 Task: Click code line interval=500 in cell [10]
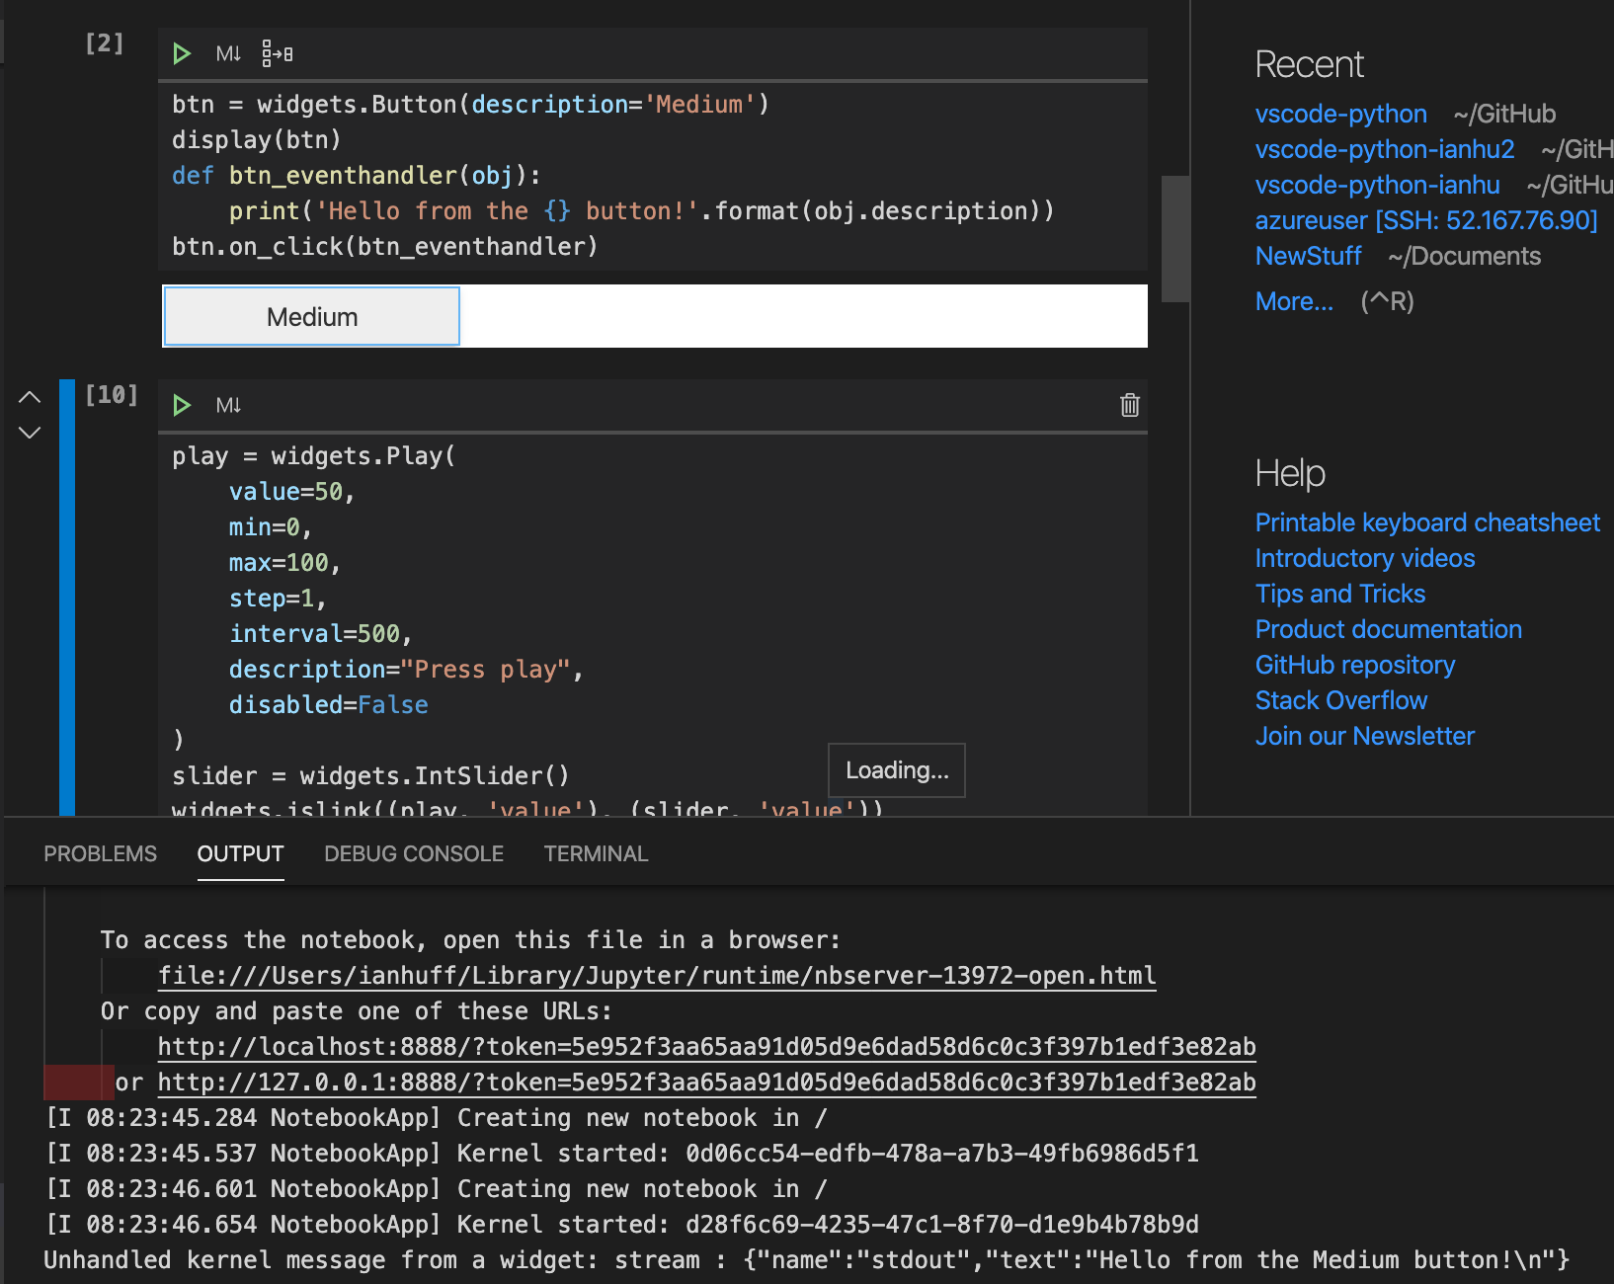pos(320,634)
